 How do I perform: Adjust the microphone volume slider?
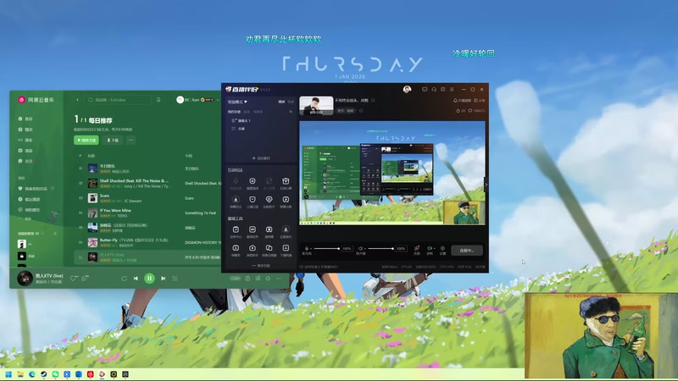click(326, 248)
